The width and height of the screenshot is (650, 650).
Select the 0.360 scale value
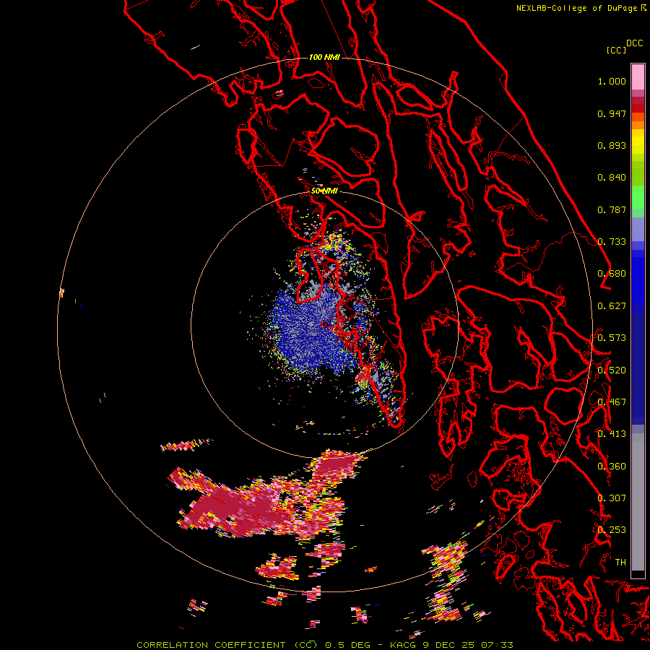click(612, 467)
